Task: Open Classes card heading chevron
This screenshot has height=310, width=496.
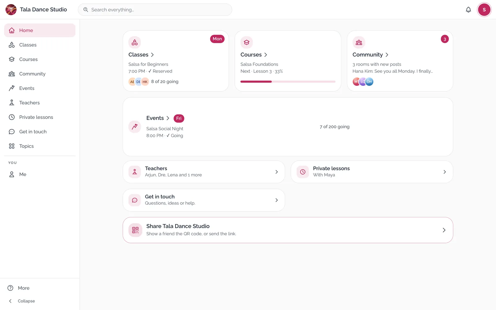Action: click(x=152, y=55)
